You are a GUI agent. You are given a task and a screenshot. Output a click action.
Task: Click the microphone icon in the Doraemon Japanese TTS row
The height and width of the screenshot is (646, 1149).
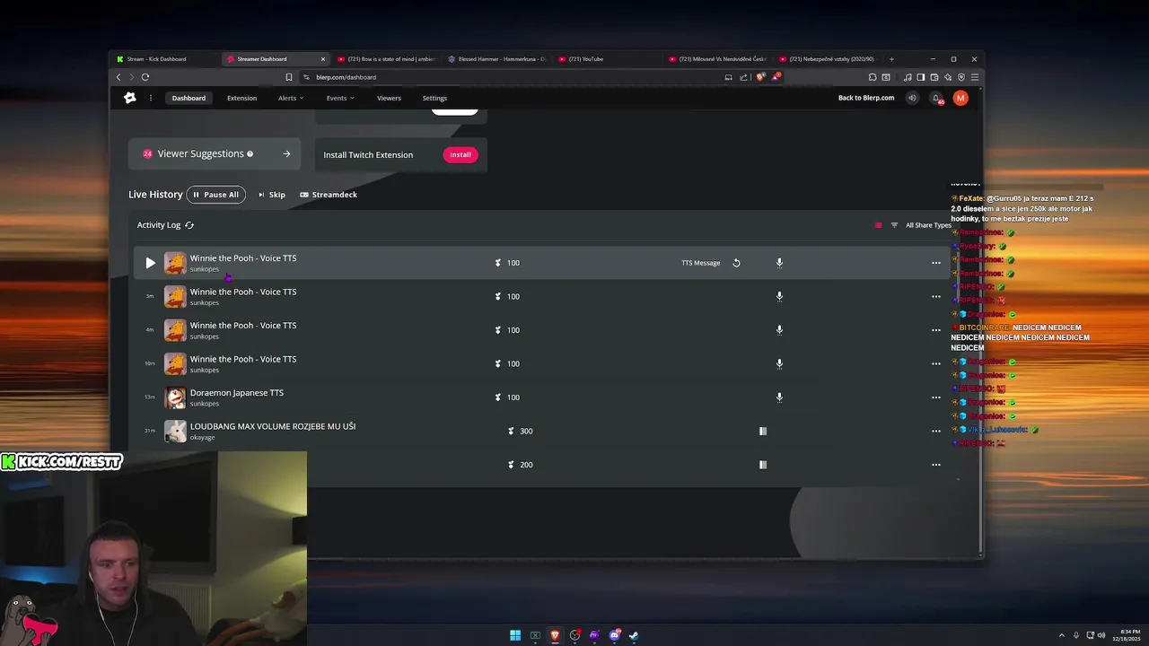click(779, 397)
